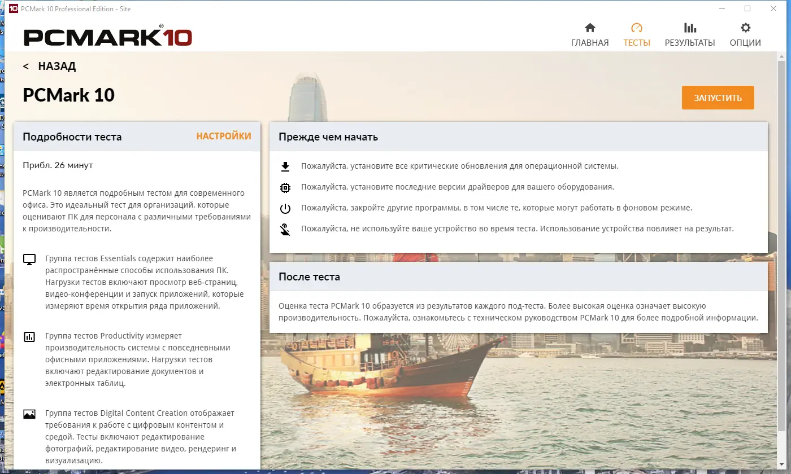Click the "Прежде чем начать" panel heading
Viewport: 791px width, 474px height.
pyautogui.click(x=328, y=137)
